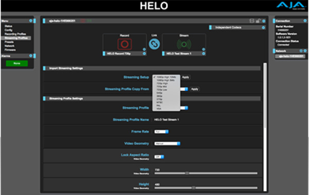The image size is (309, 195).
Task: Click the Width slider handle
Action: point(187,173)
